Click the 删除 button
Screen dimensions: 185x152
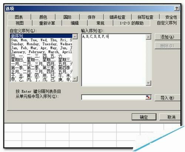tap(167, 46)
